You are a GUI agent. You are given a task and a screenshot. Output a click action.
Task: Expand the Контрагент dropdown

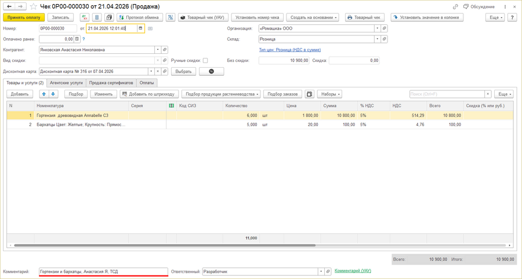(157, 50)
